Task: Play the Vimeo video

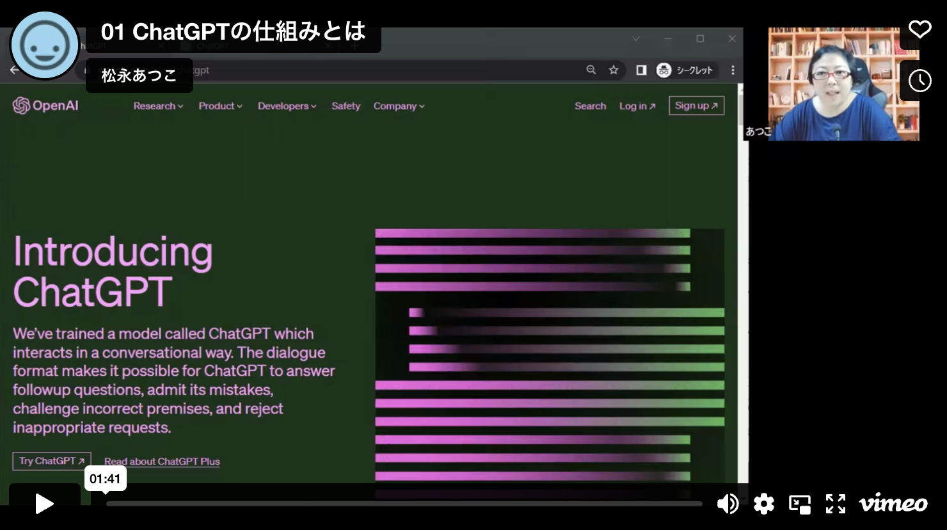Action: point(44,504)
